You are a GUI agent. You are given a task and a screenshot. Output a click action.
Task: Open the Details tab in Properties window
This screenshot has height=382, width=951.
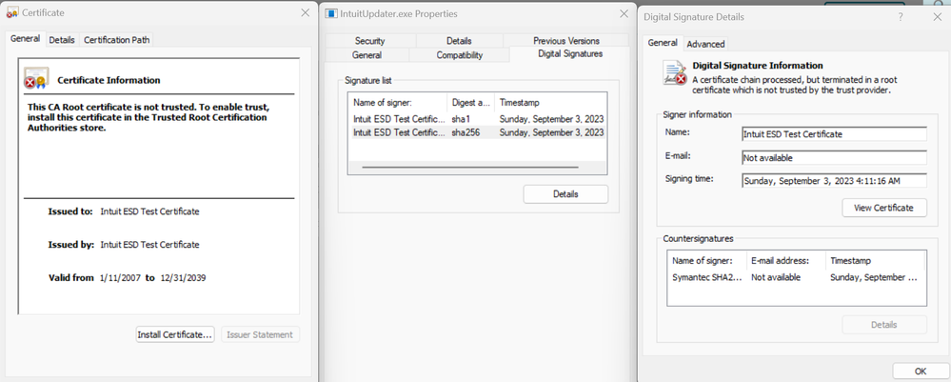click(459, 41)
